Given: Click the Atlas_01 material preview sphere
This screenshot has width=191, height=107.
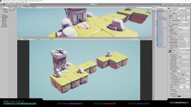Looking at the screenshot, I should (x=170, y=51).
